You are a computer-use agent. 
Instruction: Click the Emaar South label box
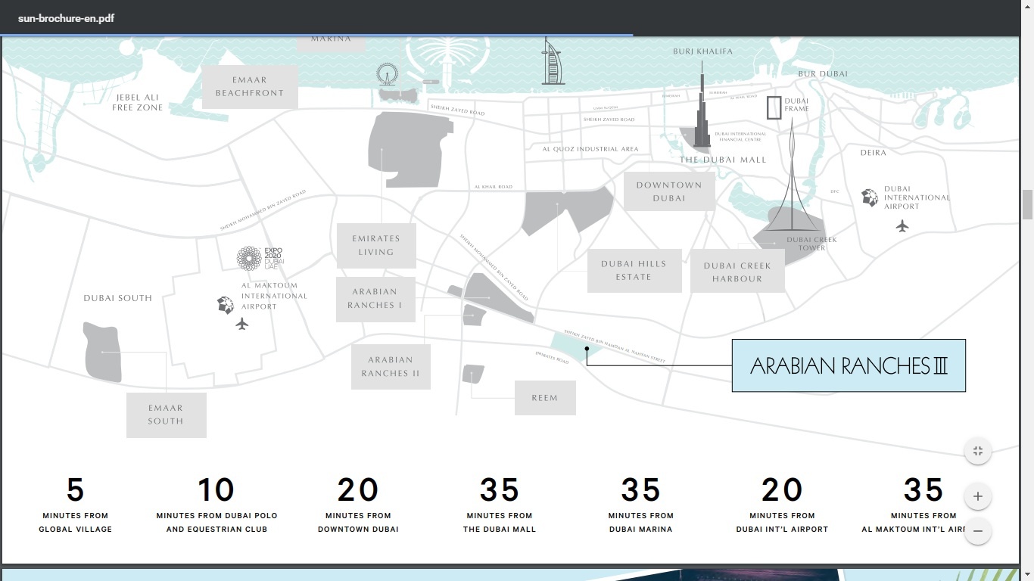coord(166,415)
